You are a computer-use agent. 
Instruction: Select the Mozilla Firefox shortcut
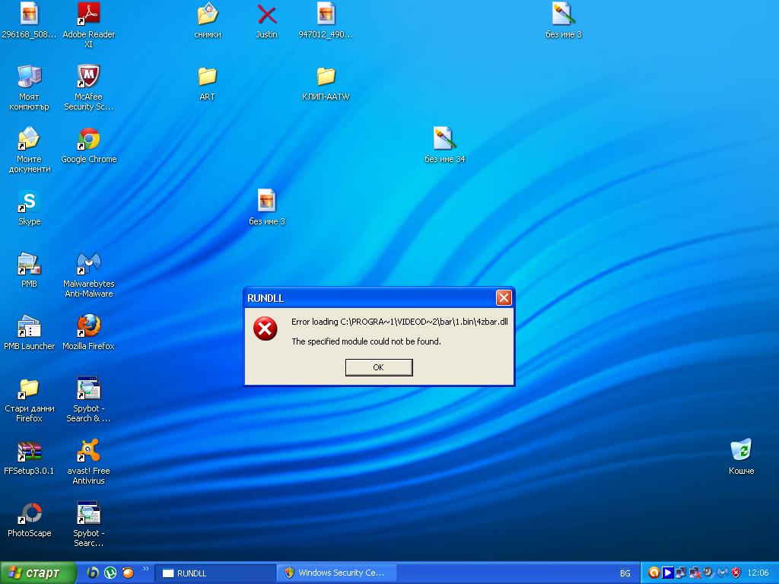pos(88,332)
